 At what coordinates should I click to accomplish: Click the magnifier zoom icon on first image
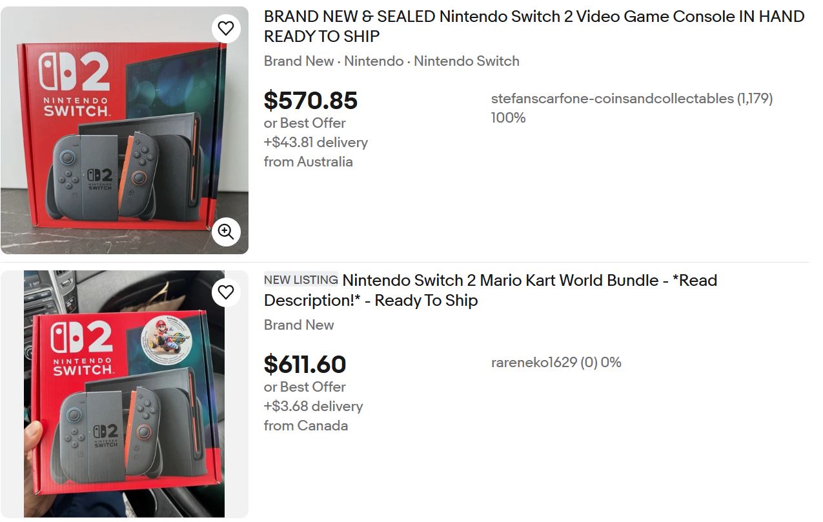coord(225,232)
